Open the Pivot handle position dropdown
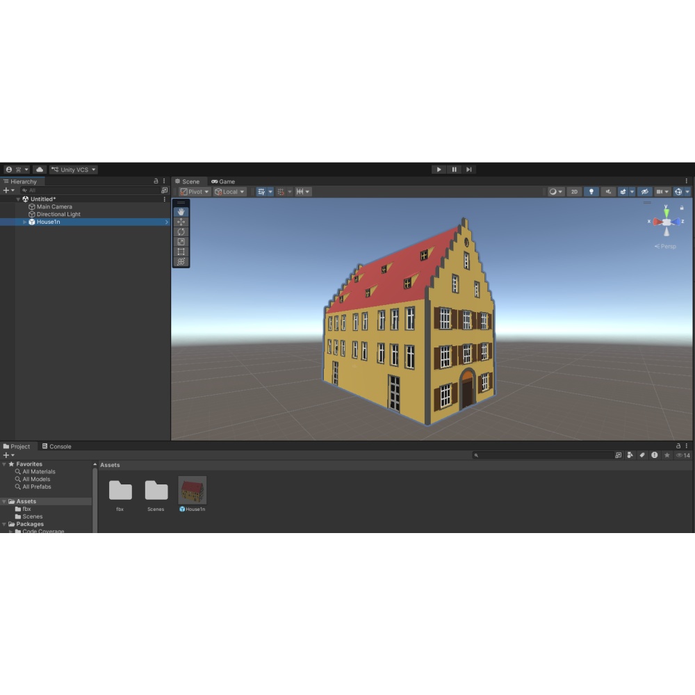The image size is (695, 695). [x=195, y=192]
